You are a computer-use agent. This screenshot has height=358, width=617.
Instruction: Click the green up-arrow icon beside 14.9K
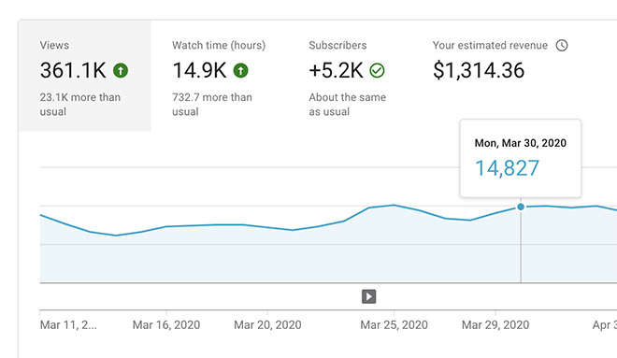(x=241, y=71)
